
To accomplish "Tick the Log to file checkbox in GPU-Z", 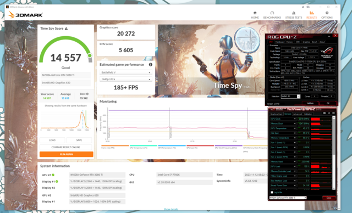I will pyautogui.click(x=272, y=192).
